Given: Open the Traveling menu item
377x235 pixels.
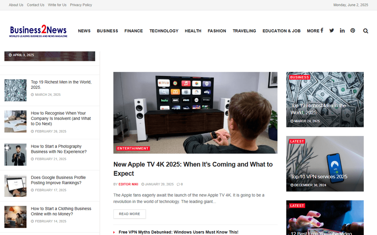Looking at the screenshot, I should 244,31.
